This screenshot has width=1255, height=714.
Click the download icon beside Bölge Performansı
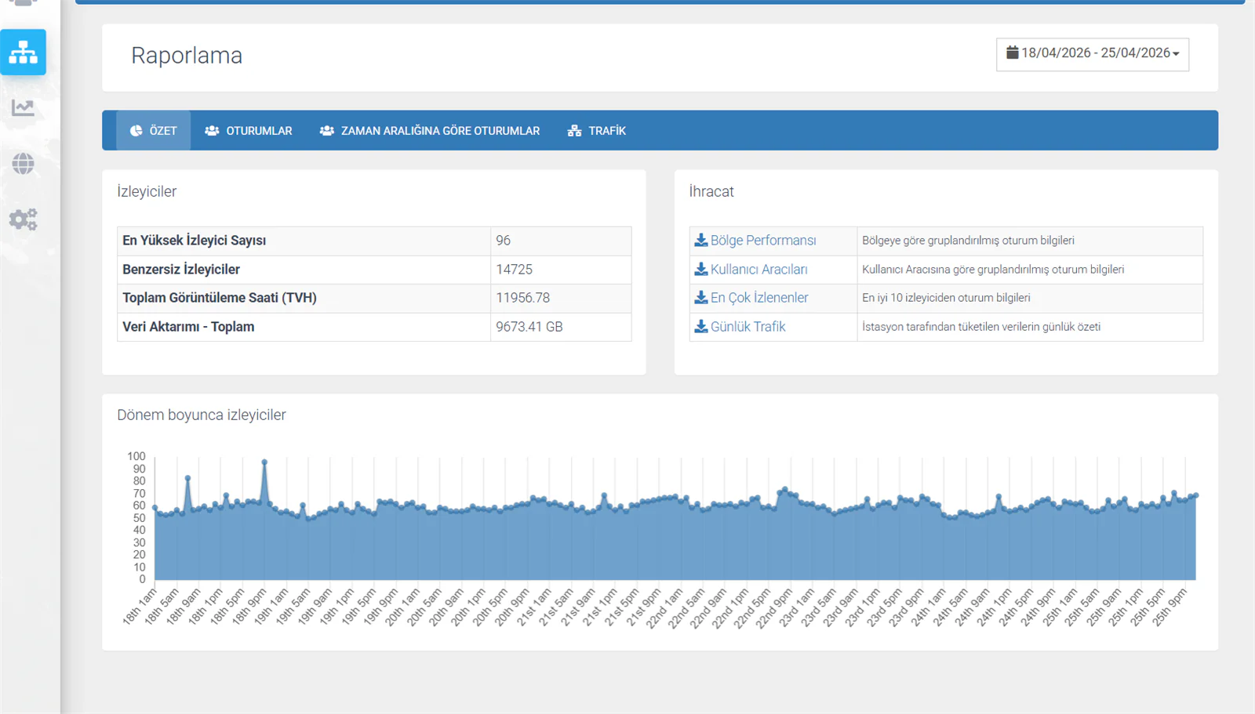(701, 240)
